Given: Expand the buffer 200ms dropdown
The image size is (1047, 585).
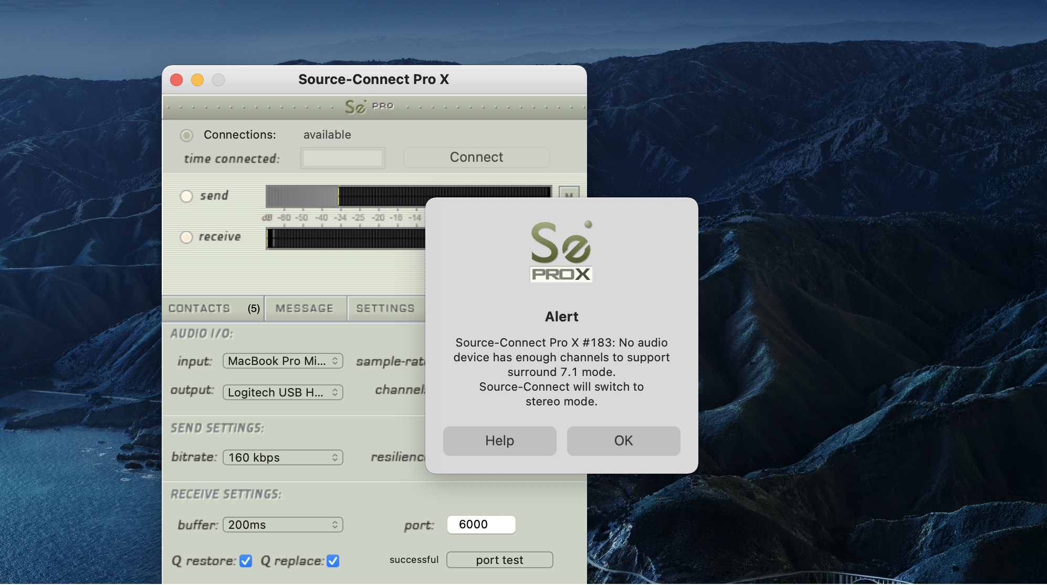Looking at the screenshot, I should 283,525.
